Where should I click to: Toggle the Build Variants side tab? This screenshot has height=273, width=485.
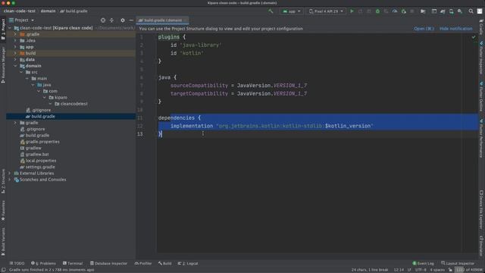3,241
